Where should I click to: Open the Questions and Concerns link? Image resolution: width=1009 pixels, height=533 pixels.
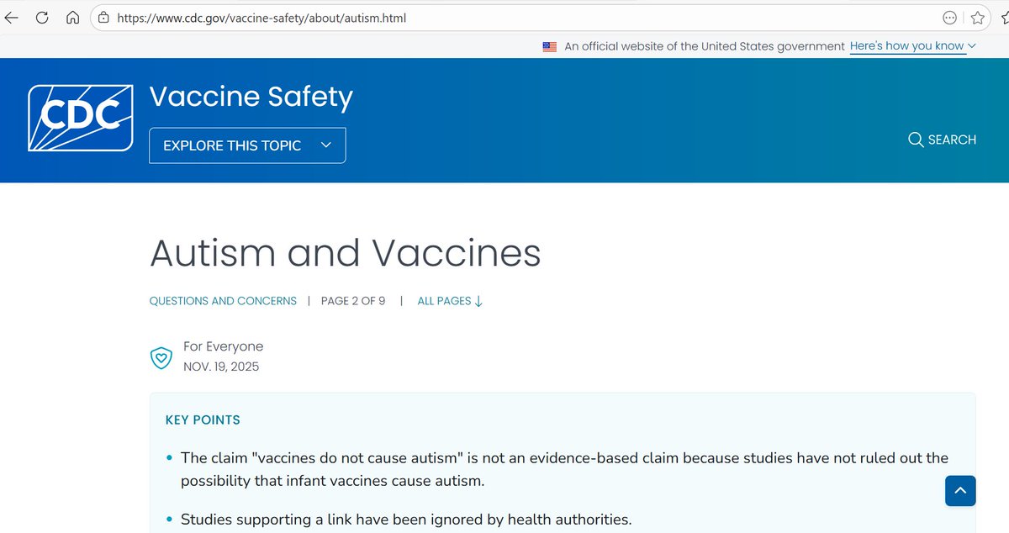click(x=223, y=301)
